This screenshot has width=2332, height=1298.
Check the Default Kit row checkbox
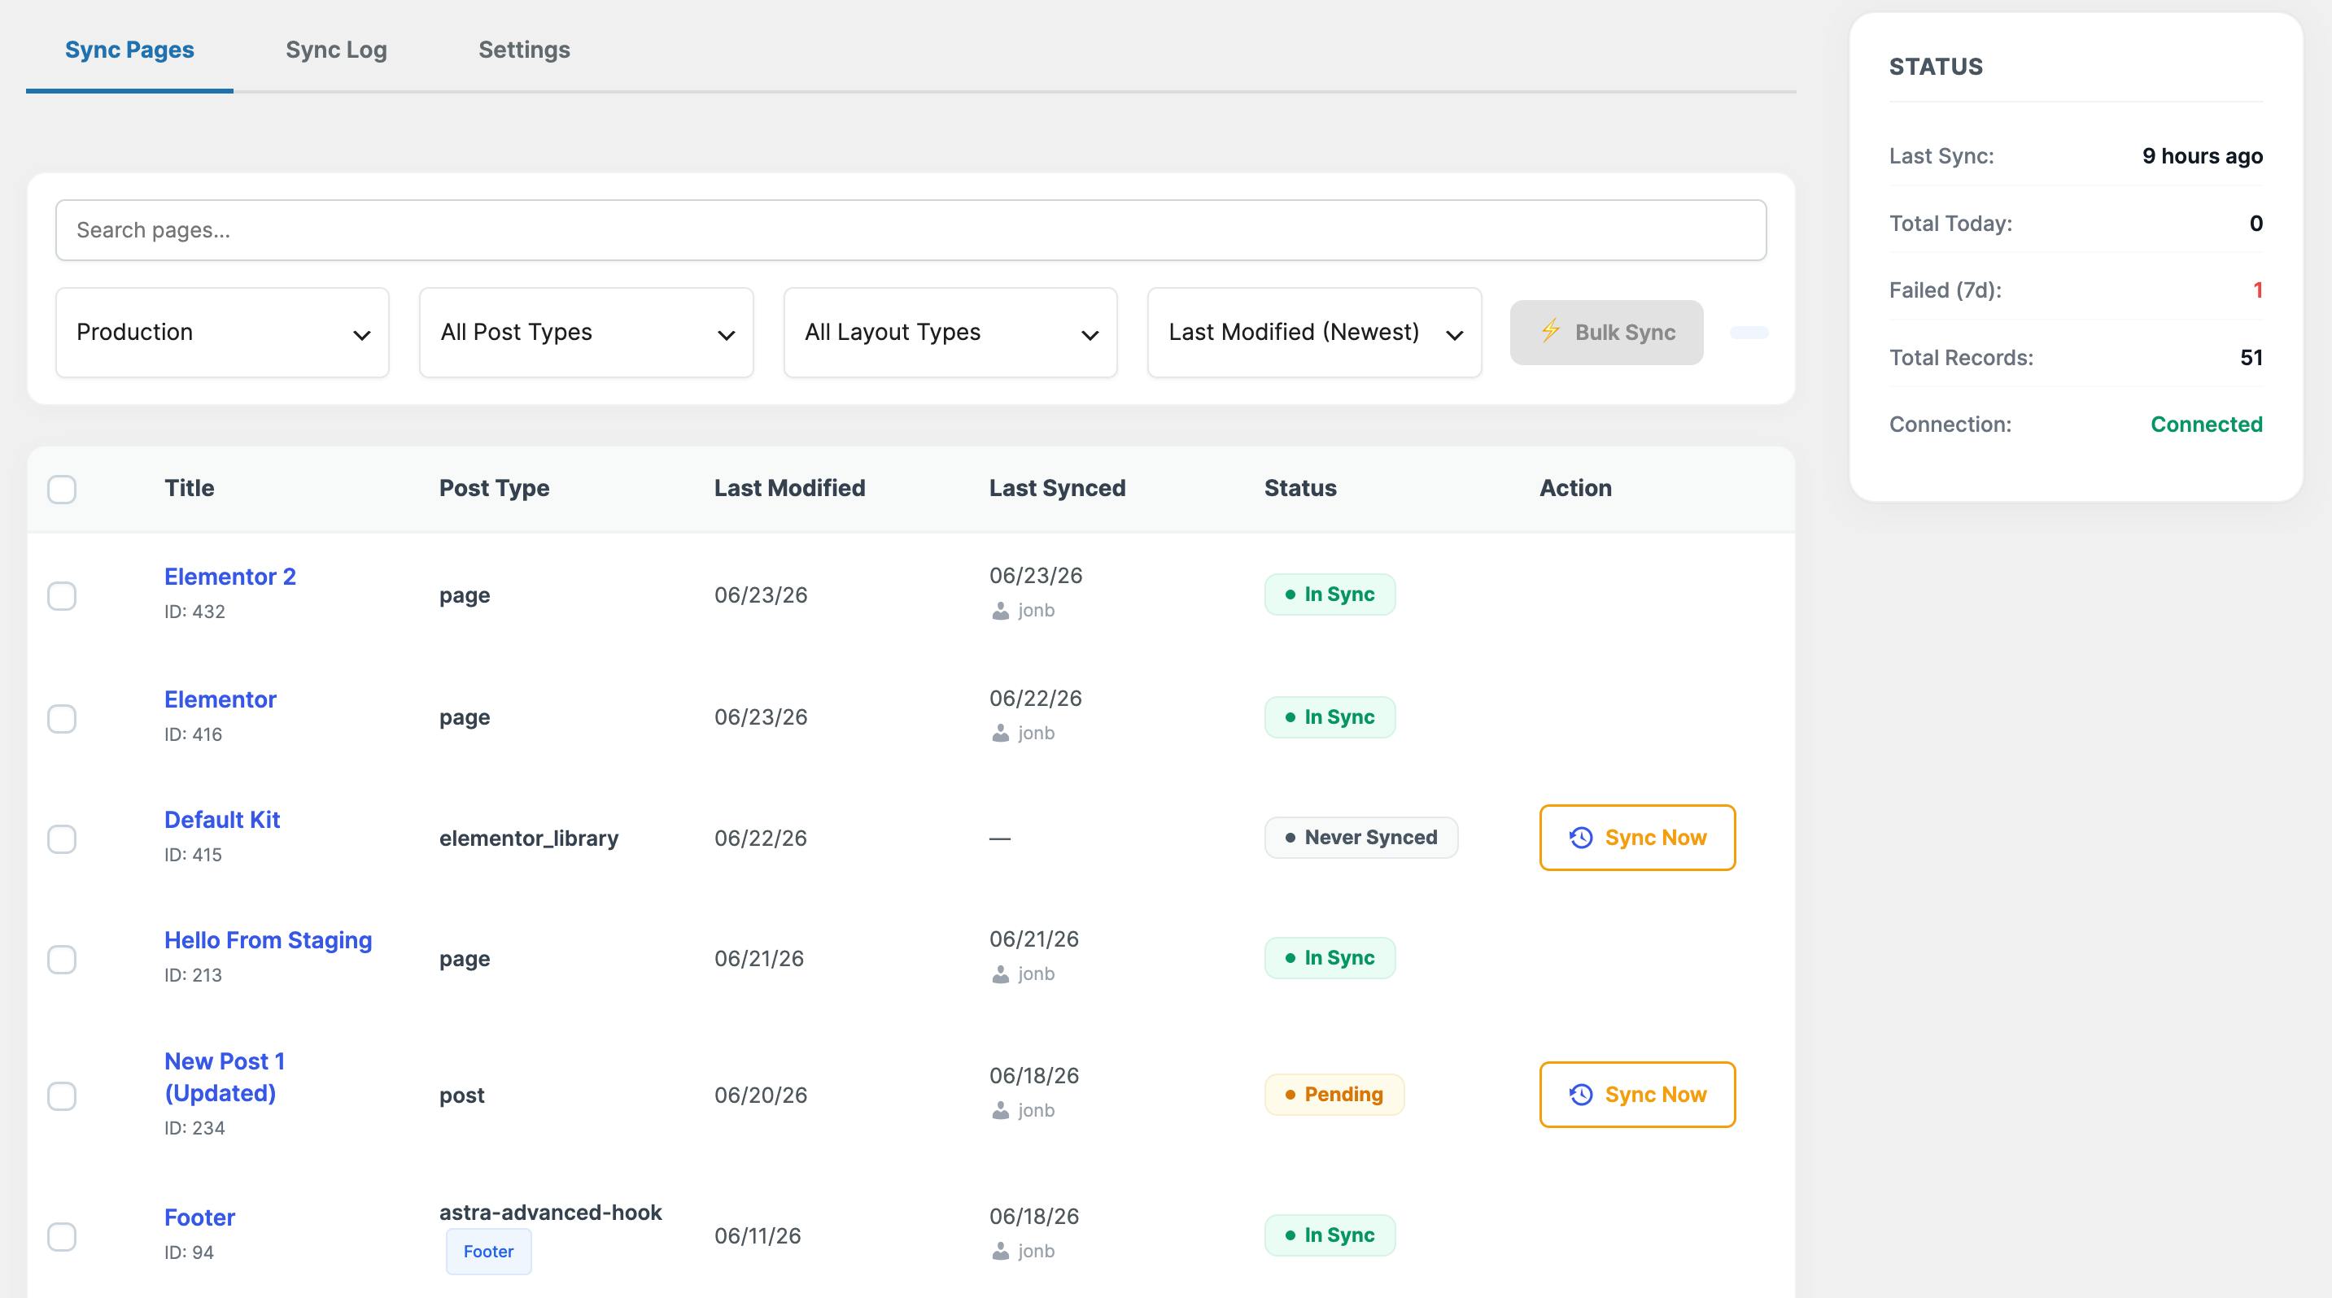[x=62, y=838]
